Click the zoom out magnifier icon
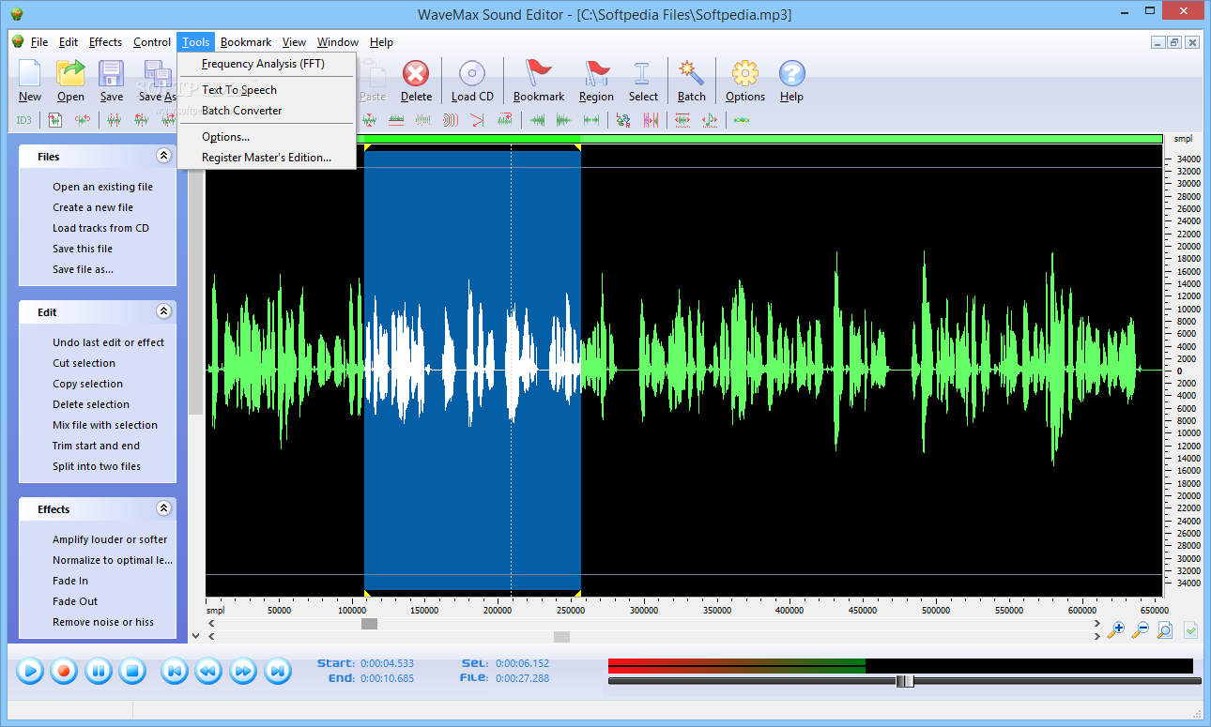The image size is (1211, 727). pos(1140,629)
